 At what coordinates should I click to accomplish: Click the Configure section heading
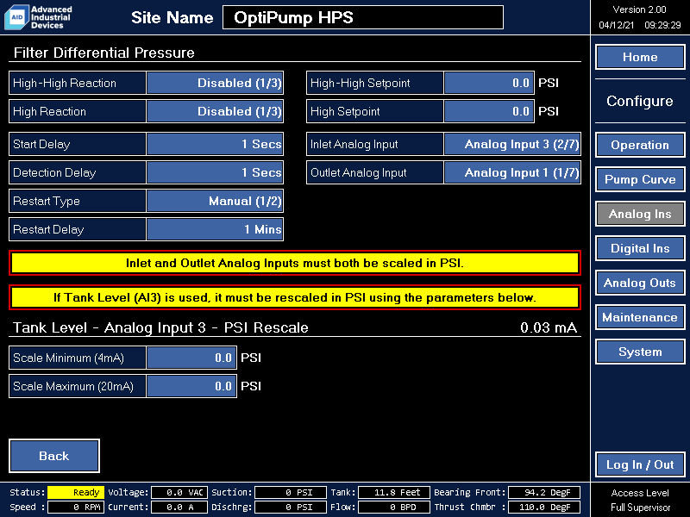[640, 101]
